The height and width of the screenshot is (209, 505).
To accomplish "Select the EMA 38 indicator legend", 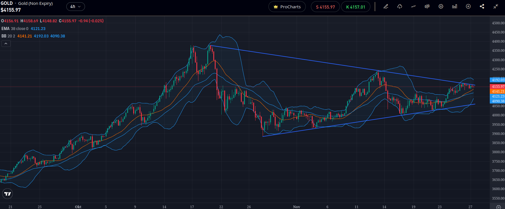I will [x=15, y=29].
